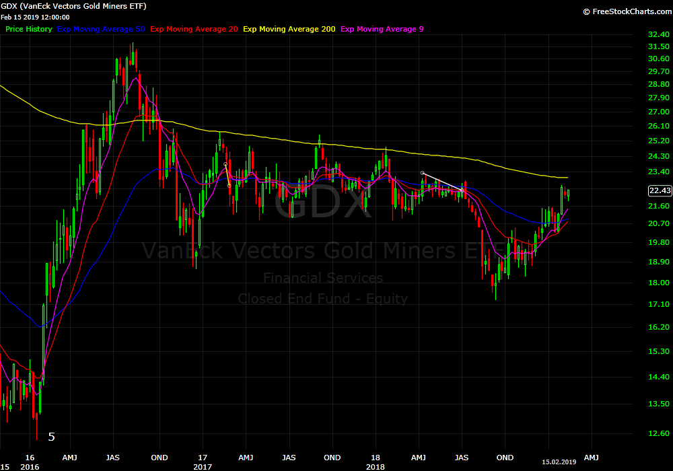Click the 32.40 price axis label
Screen dimensions: 673x471
point(659,34)
